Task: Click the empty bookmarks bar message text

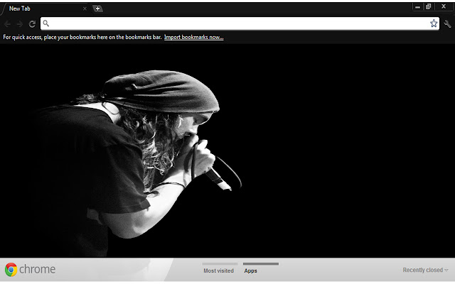Action: 82,37
